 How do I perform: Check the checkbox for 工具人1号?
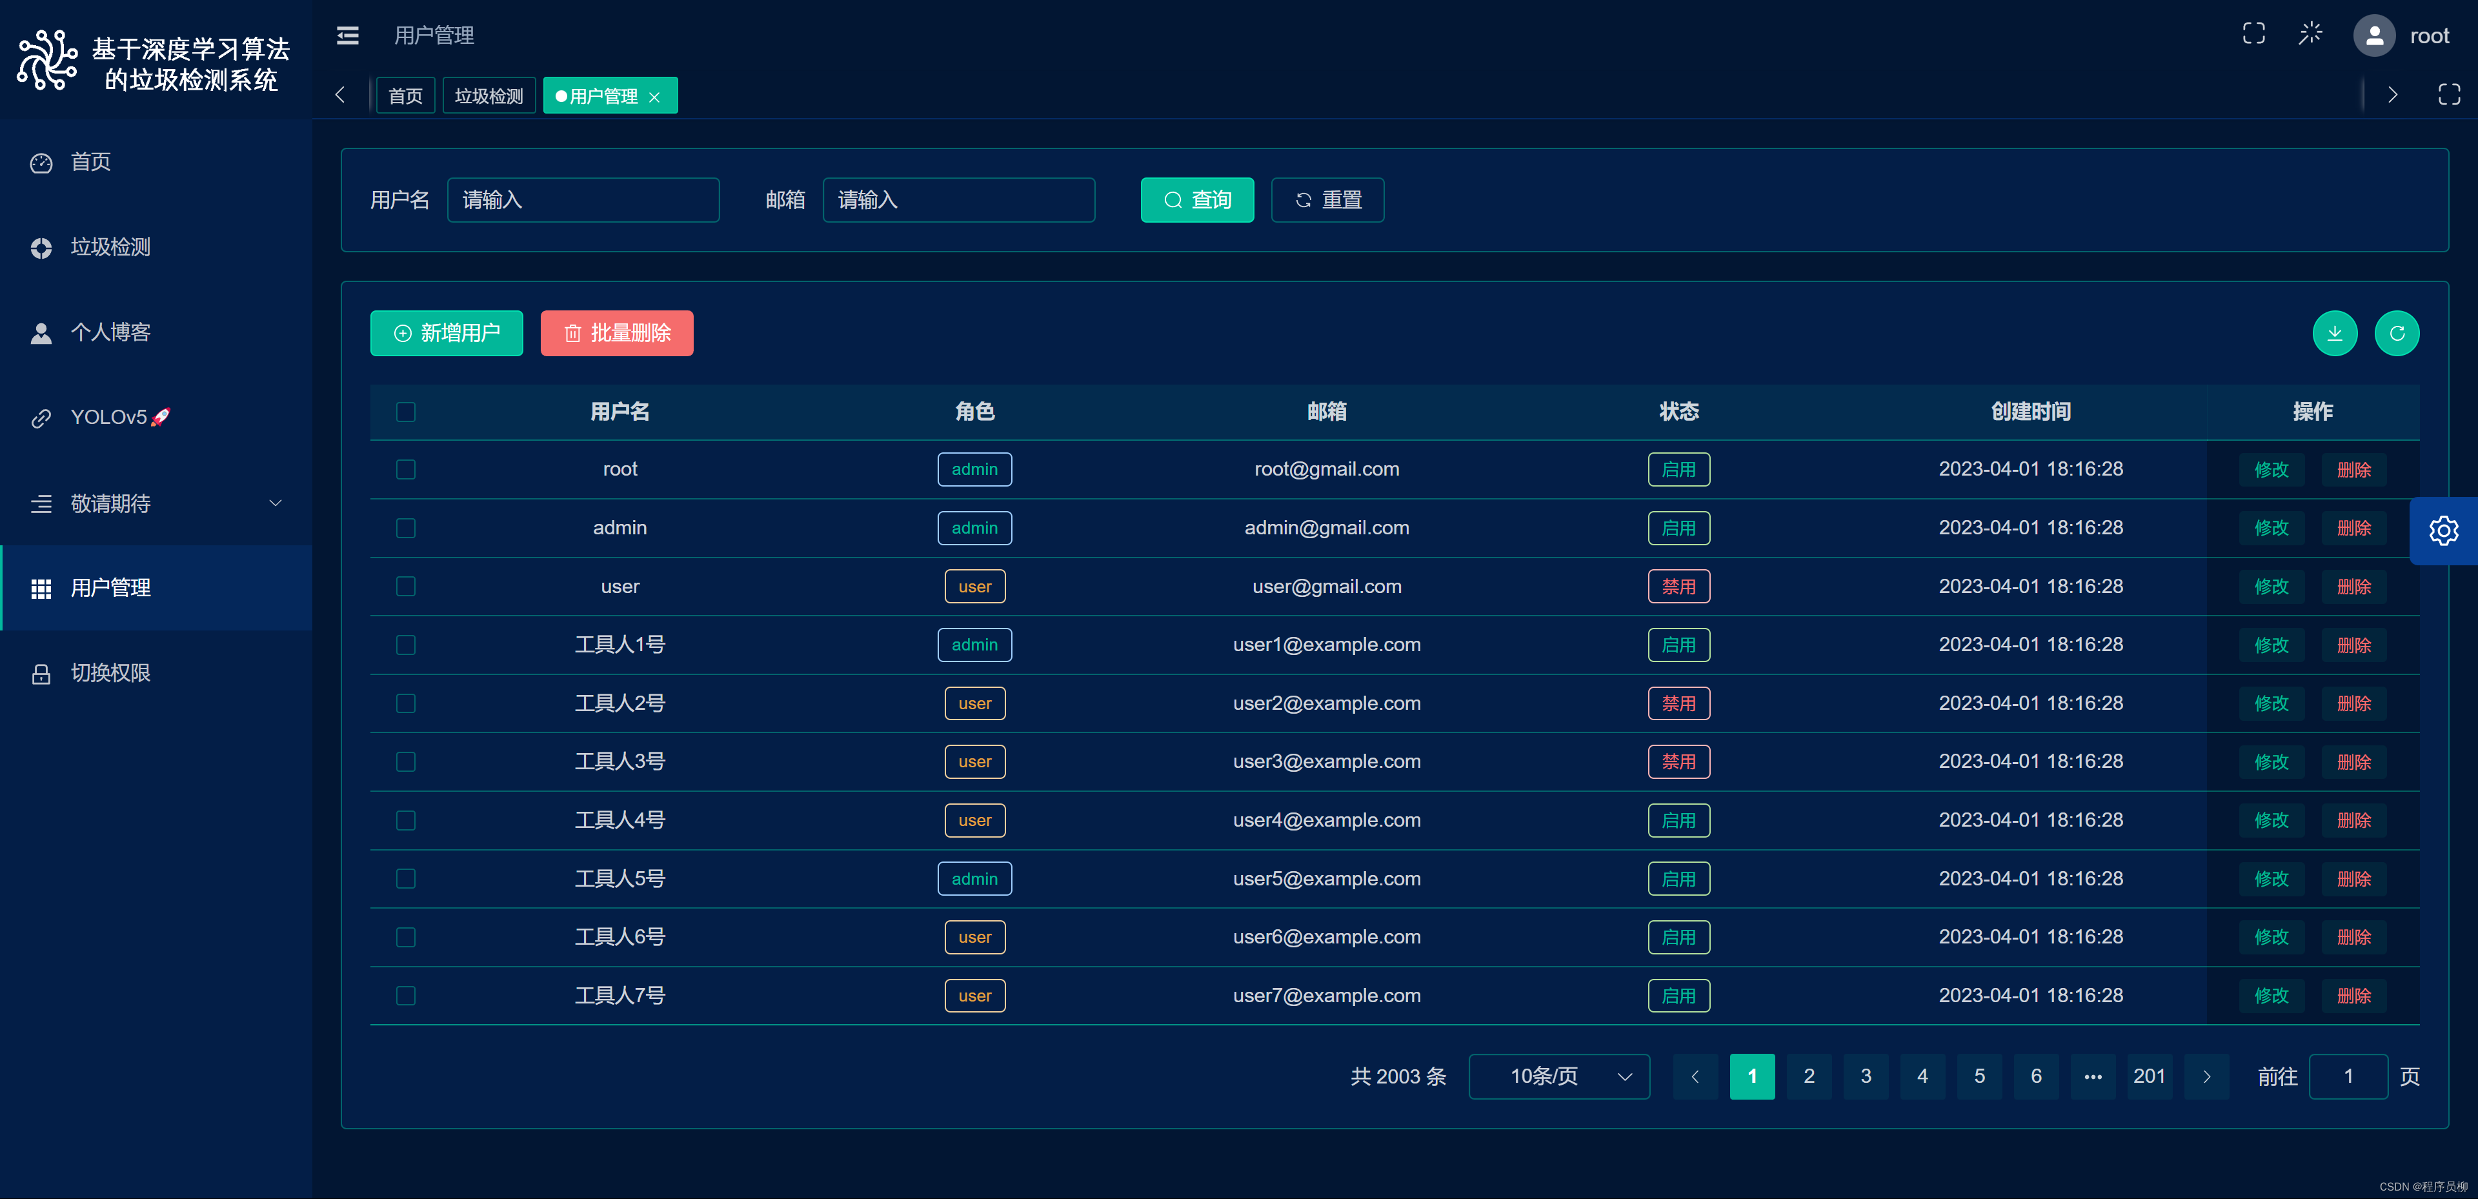(406, 645)
